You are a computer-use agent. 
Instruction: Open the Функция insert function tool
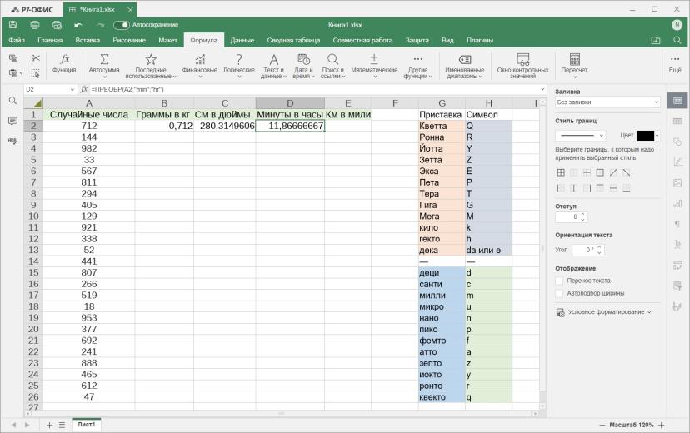(x=64, y=64)
